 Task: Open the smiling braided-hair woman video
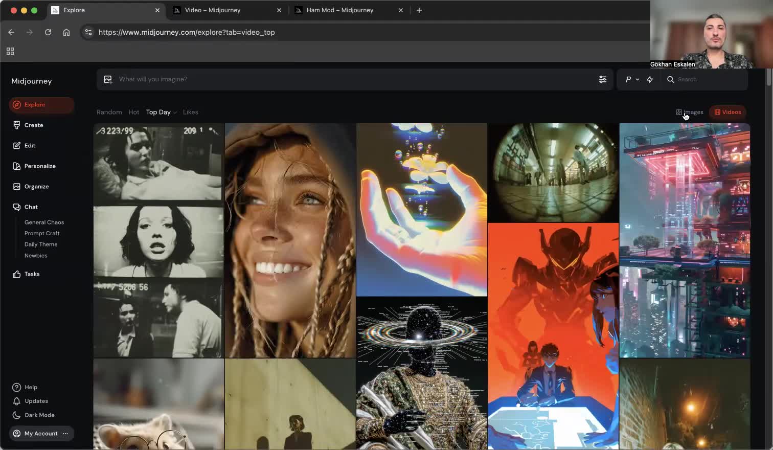pyautogui.click(x=290, y=240)
